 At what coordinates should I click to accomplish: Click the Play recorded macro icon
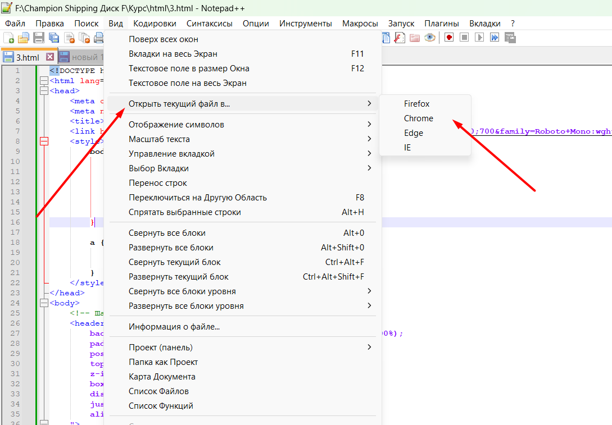pos(479,38)
